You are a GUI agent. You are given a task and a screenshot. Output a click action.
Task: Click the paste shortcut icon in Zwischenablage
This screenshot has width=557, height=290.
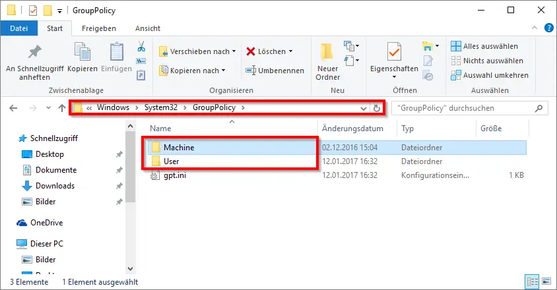pos(141,75)
